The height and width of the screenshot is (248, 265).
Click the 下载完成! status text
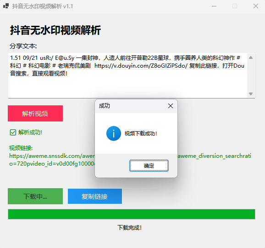130,228
